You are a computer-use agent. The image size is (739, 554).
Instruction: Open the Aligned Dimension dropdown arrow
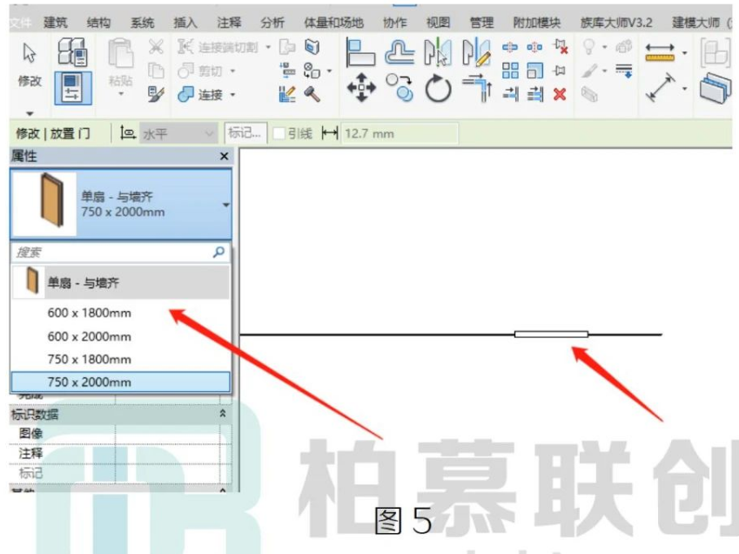point(684,88)
